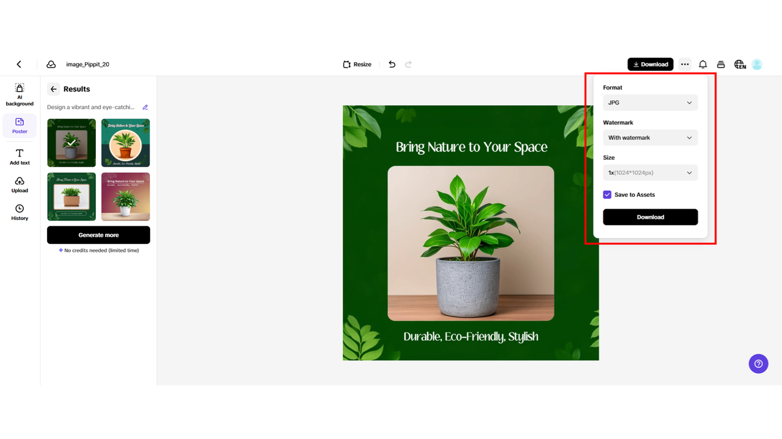Click the Resize tool in the toolbar
This screenshot has height=439, width=782.
(357, 64)
